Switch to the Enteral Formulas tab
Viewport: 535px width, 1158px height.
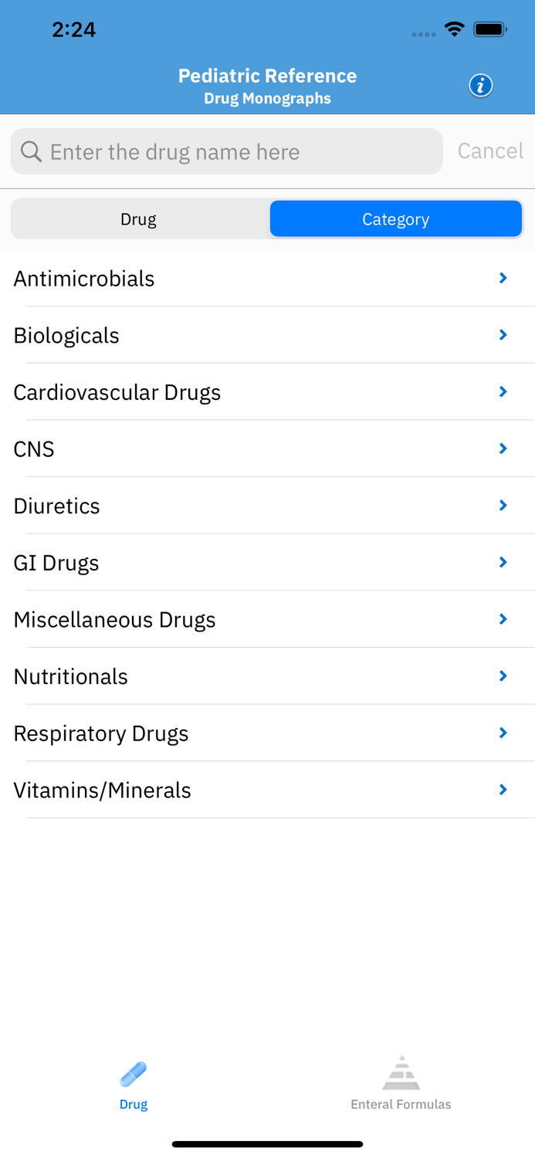click(401, 1085)
